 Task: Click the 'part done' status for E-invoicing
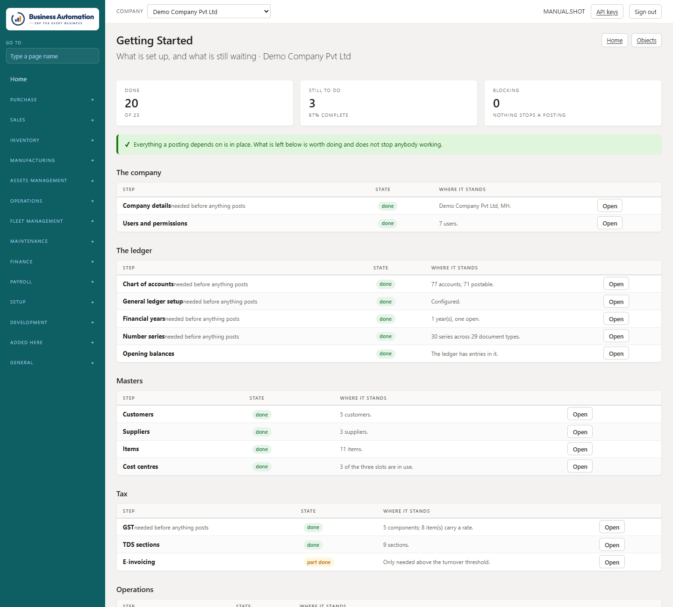[319, 562]
